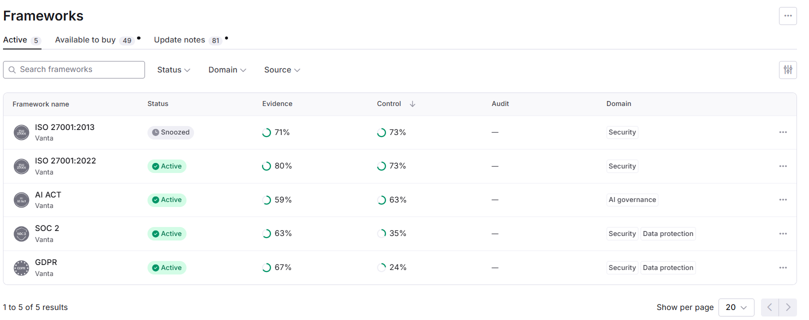Open row actions for ISO 27001:2013
The width and height of the screenshot is (809, 320).
click(782, 132)
